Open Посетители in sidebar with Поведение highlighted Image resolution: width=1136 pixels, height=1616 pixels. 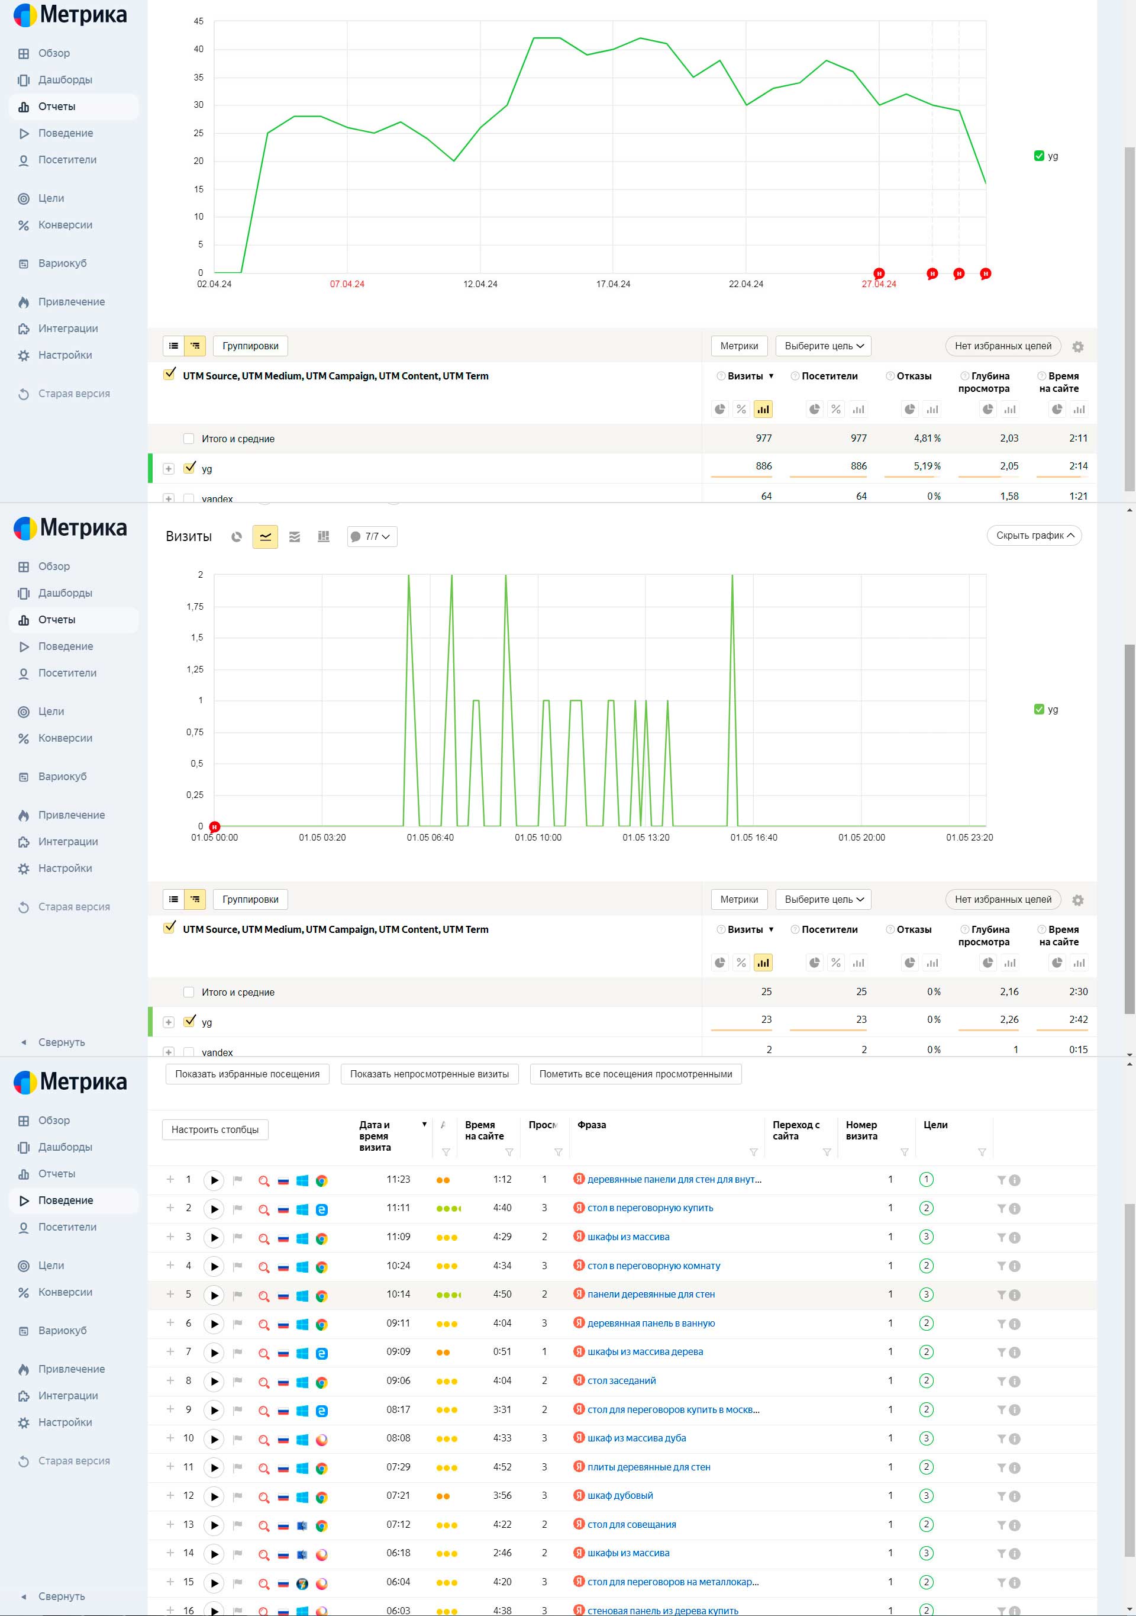pos(67,1227)
